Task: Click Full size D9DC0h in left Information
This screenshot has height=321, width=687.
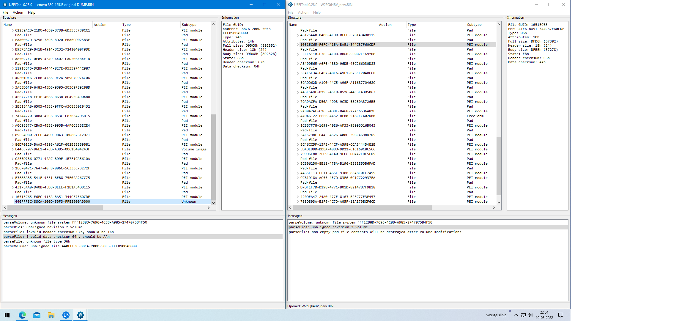Action: [x=250, y=45]
